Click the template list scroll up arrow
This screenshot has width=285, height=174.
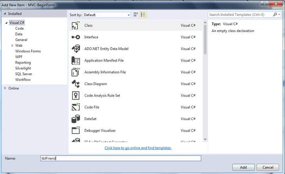(205, 23)
